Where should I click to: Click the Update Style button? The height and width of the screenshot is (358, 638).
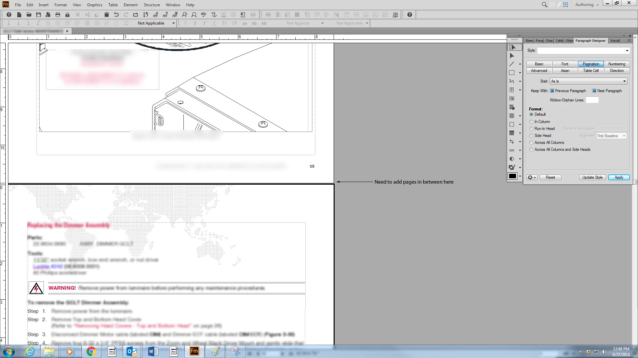pos(592,177)
